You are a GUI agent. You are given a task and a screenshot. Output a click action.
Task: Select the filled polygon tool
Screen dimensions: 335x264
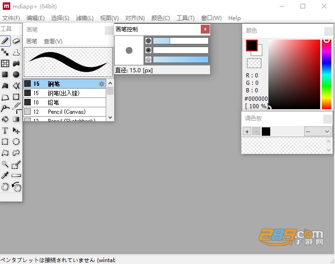tap(5, 85)
